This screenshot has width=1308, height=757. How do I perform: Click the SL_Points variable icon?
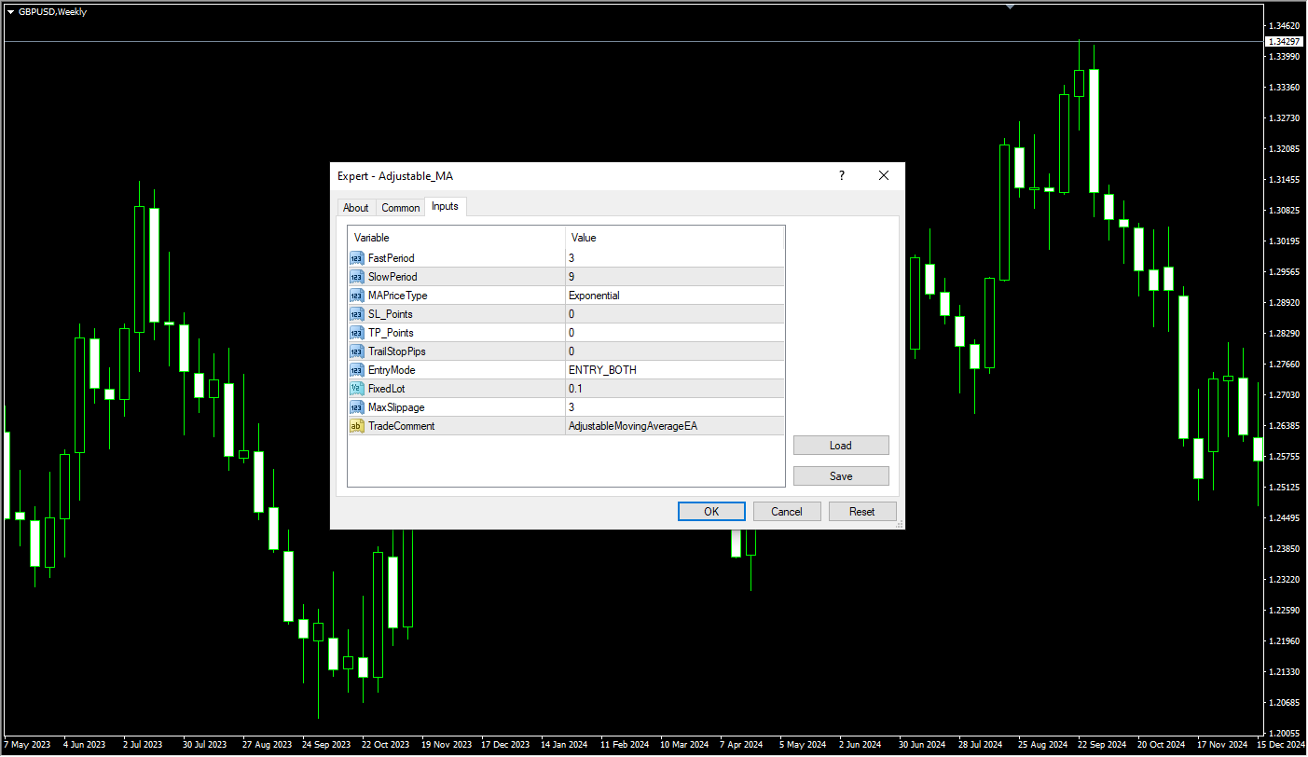point(356,314)
